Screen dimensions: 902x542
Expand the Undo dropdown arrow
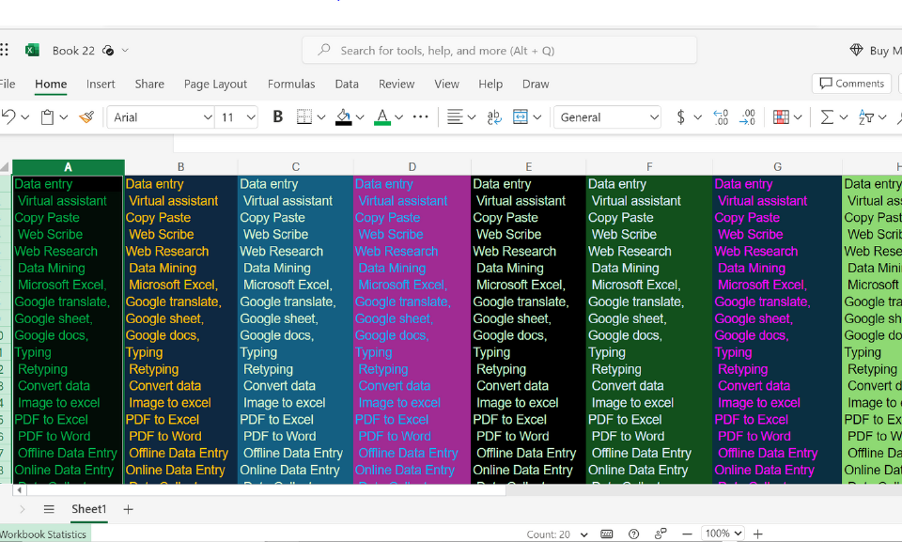25,117
